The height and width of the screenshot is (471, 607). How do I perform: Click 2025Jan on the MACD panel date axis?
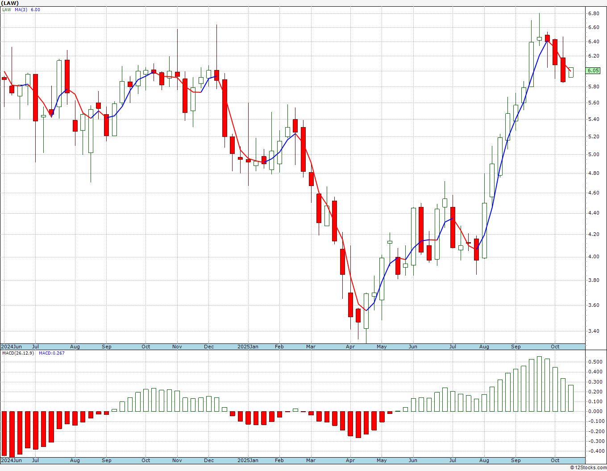click(x=248, y=460)
